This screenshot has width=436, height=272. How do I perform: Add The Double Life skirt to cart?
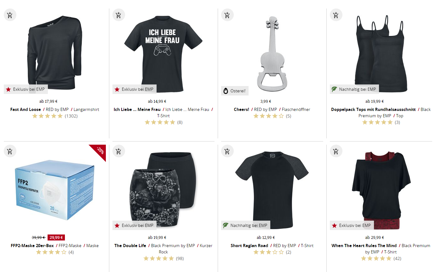(x=118, y=151)
